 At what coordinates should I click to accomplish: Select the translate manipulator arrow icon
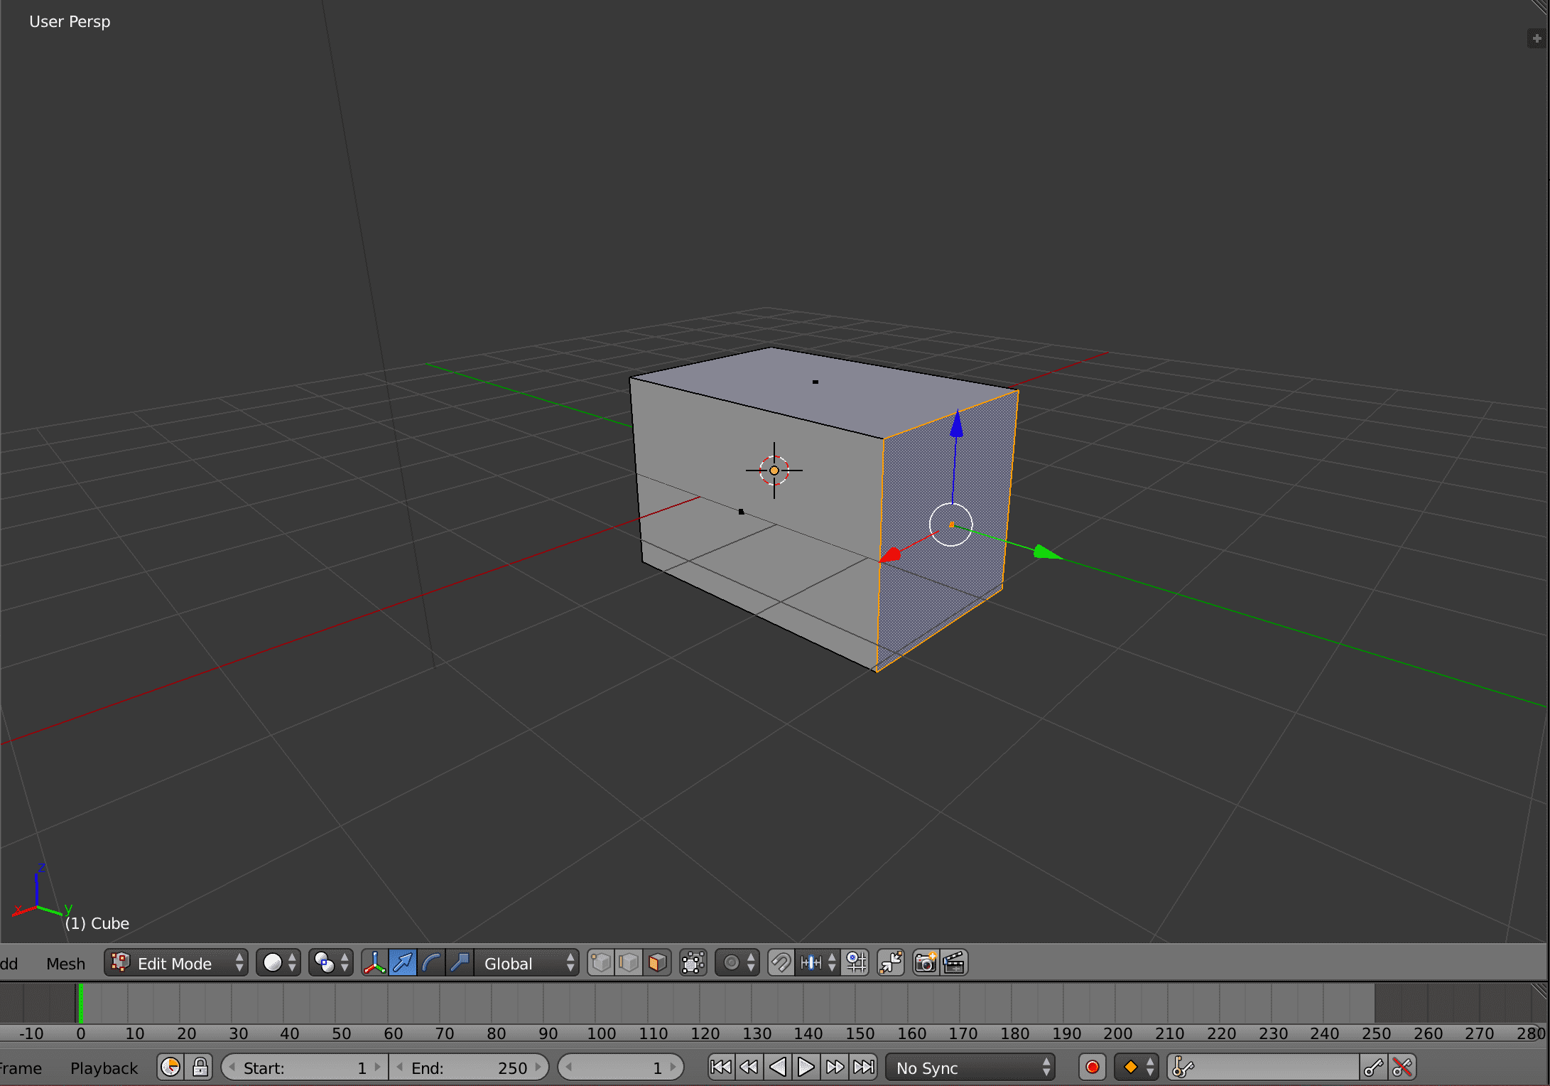[x=403, y=963]
